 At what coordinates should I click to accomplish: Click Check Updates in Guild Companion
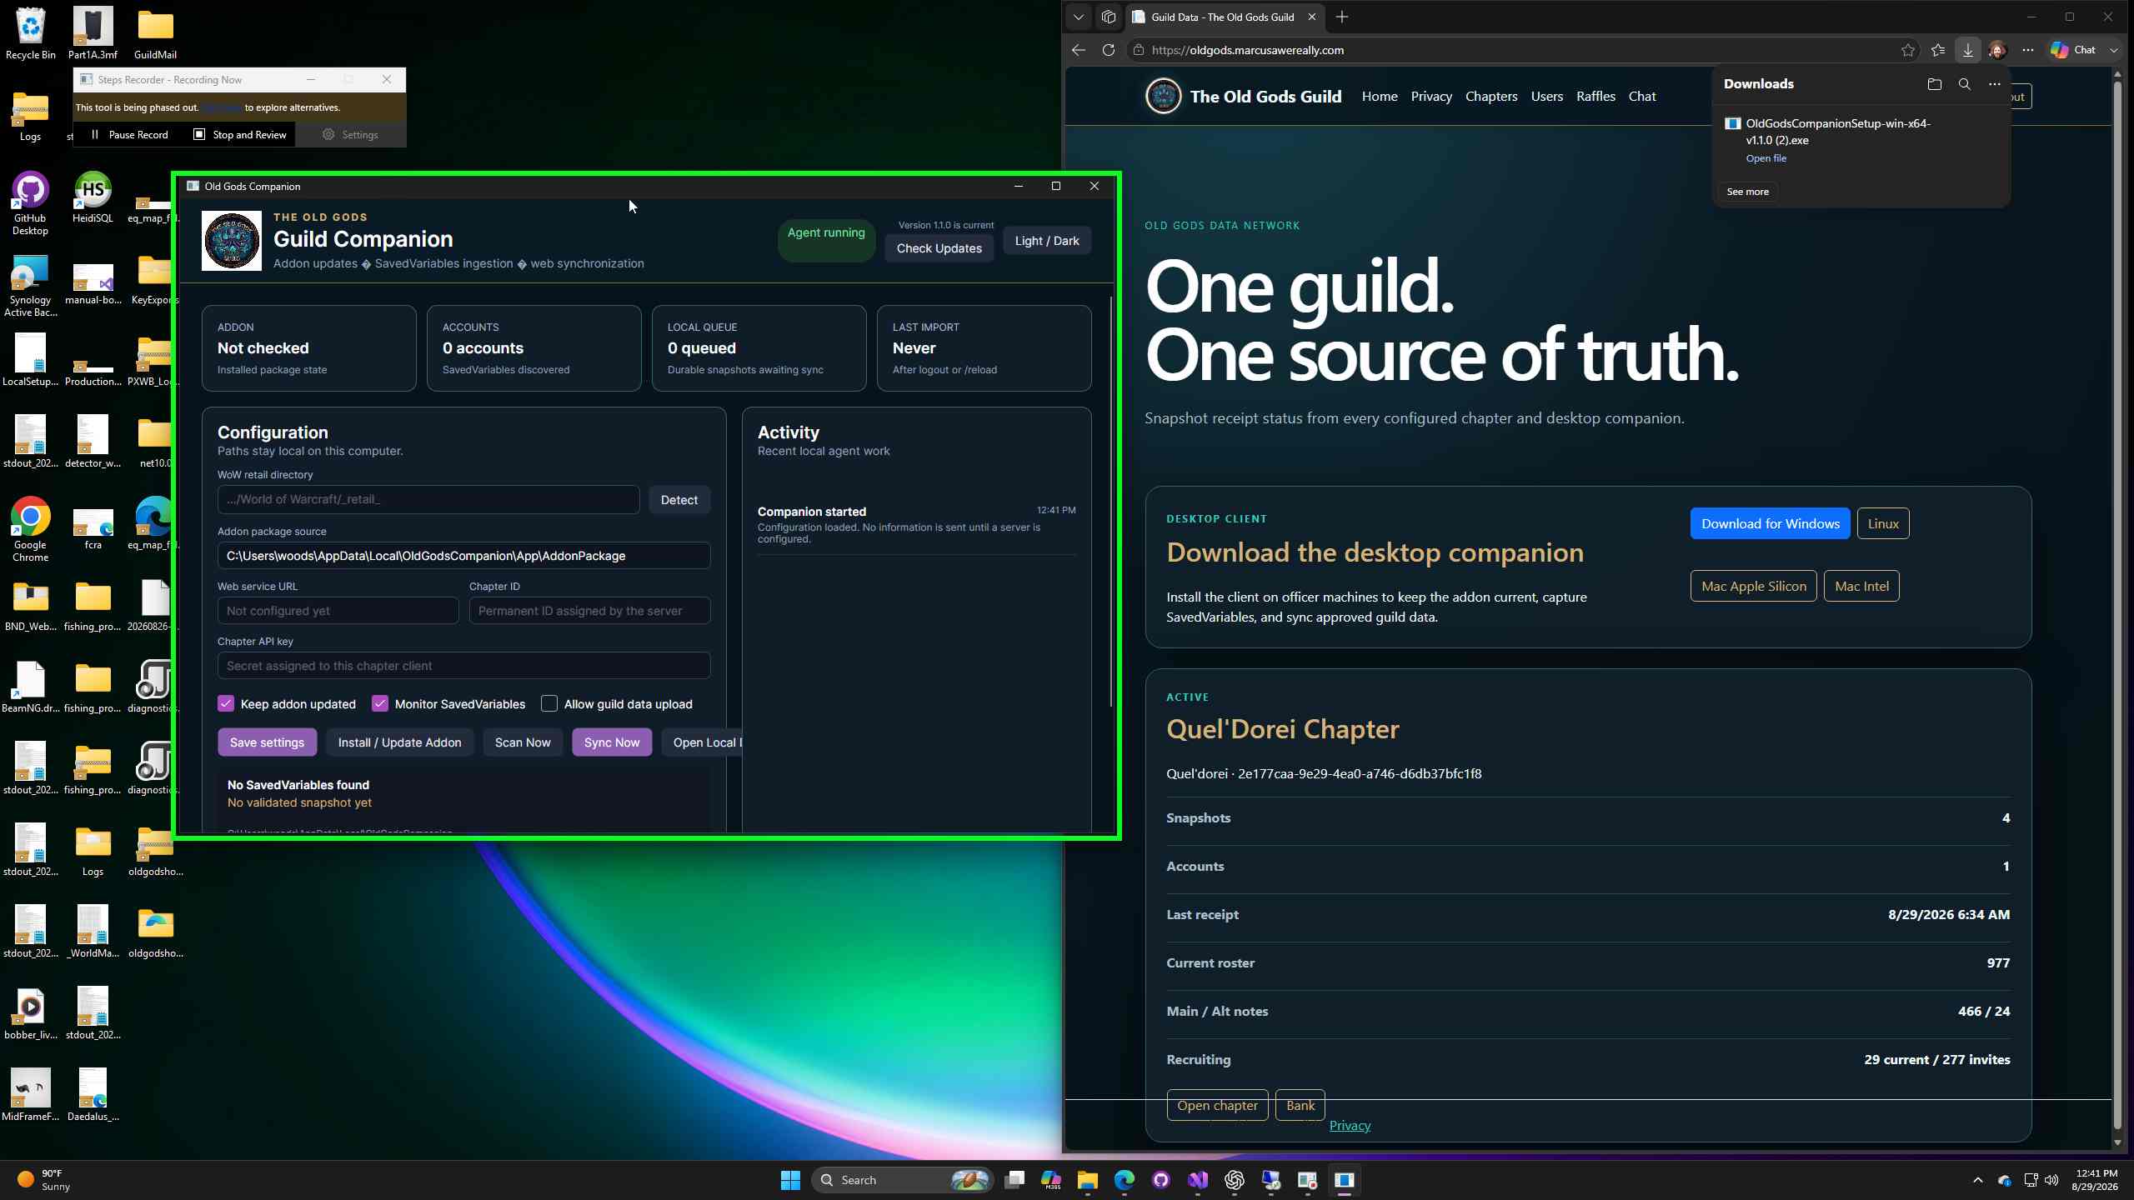pyautogui.click(x=939, y=248)
